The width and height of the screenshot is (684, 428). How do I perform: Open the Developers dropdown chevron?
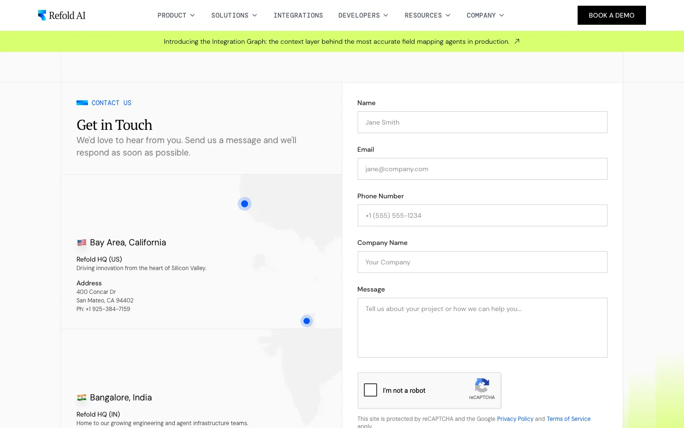(386, 15)
